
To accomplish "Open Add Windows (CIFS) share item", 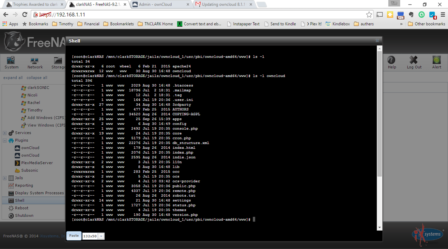I will tap(43, 118).
